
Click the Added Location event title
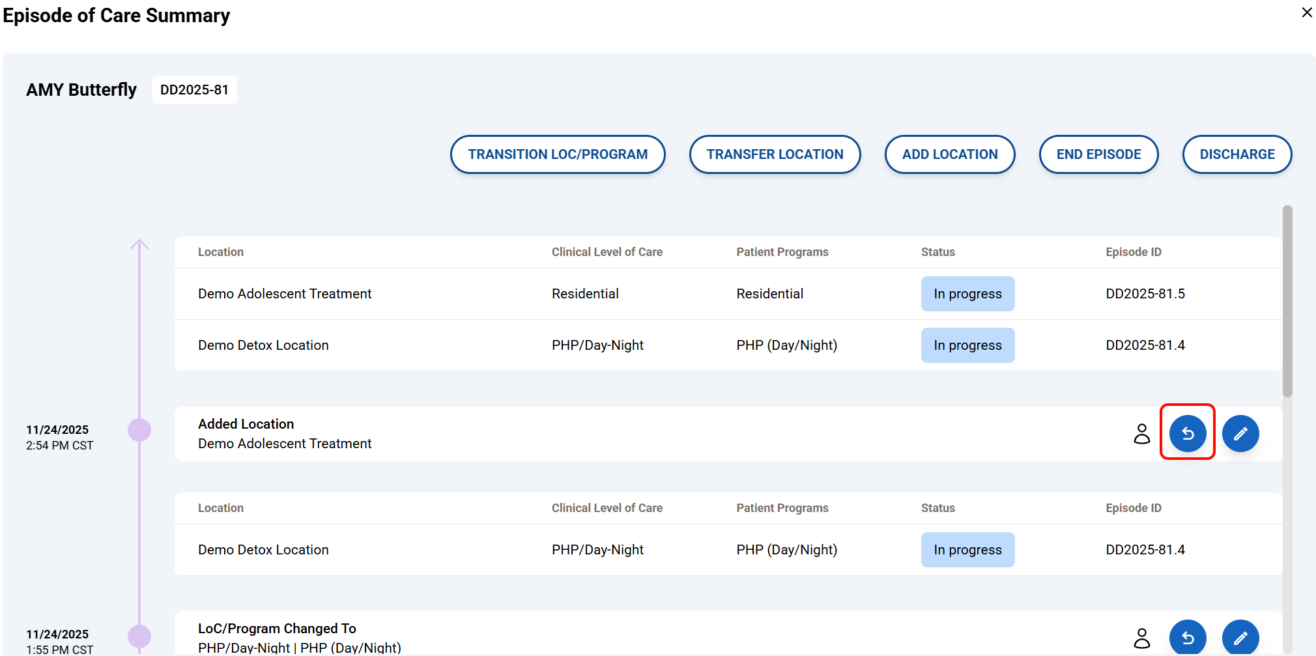[x=246, y=424]
